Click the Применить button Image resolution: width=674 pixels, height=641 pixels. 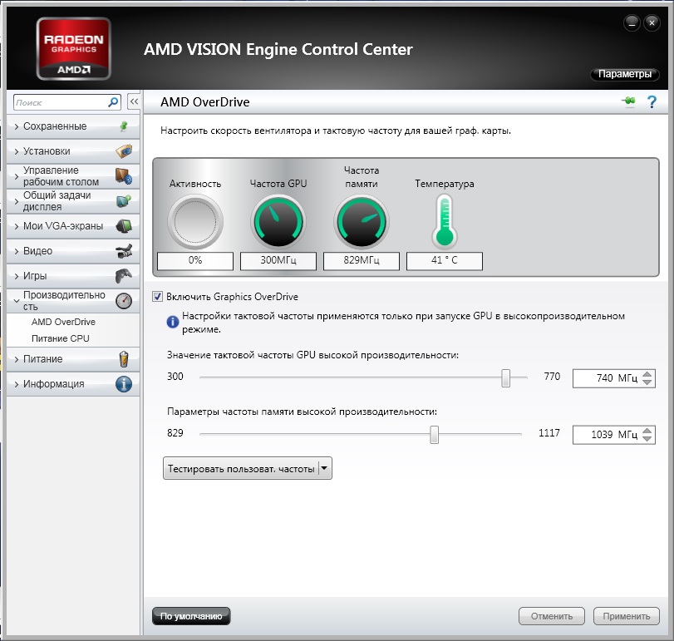pos(627,616)
